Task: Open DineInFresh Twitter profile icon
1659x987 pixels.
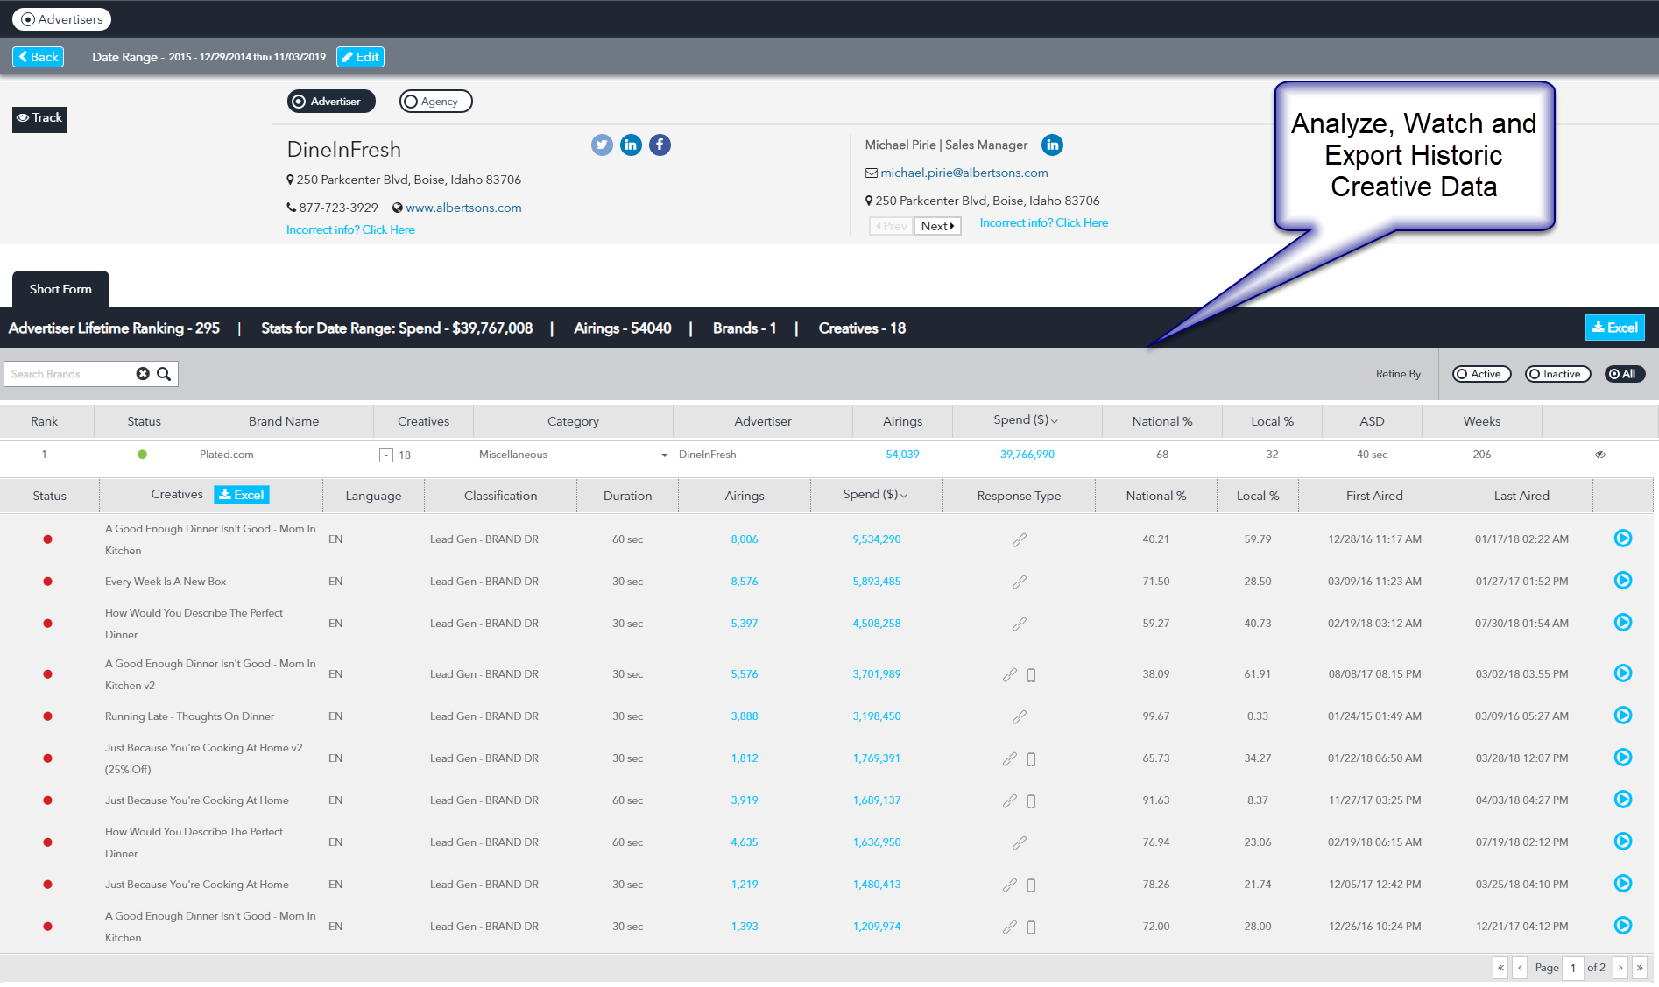Action: (602, 145)
